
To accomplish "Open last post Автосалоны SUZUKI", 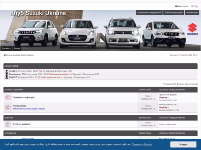I will [168, 105].
